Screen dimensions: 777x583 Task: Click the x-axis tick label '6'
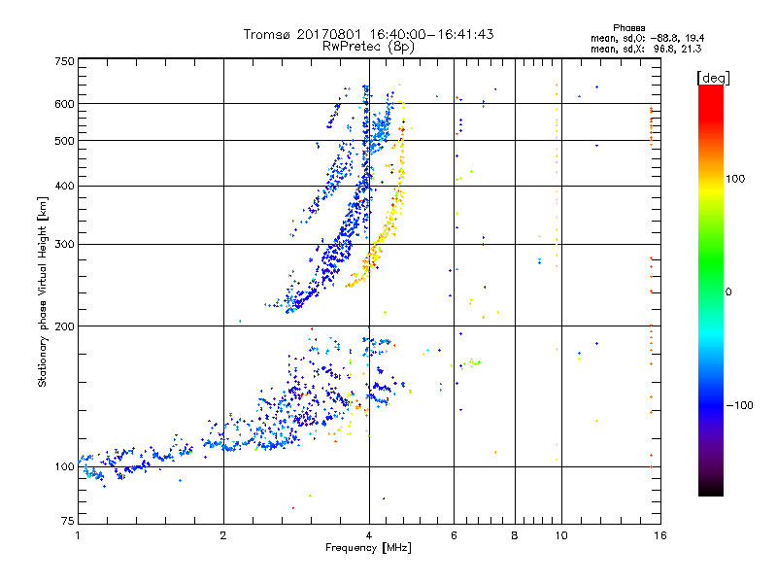[x=454, y=535]
